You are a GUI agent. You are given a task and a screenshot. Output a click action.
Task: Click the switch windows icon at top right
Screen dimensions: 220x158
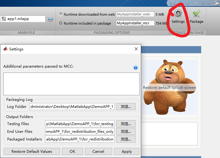pos(217,3)
